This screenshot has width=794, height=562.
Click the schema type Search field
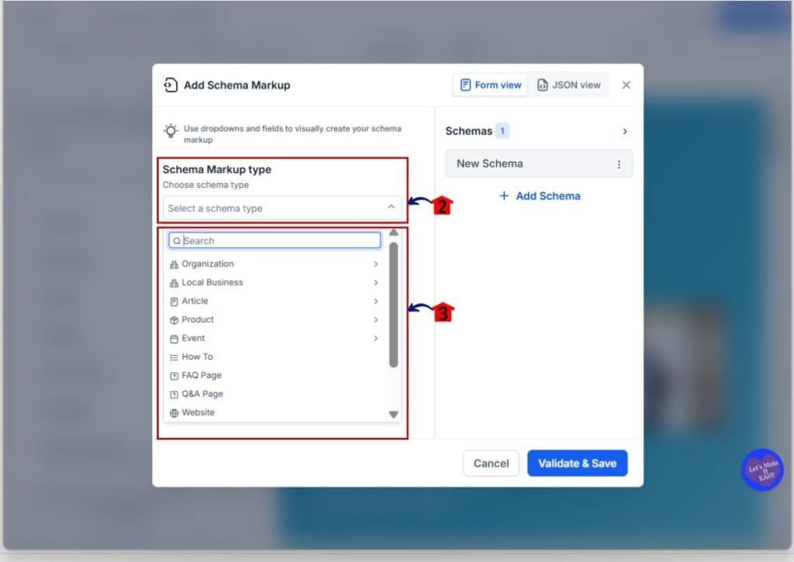(279, 241)
